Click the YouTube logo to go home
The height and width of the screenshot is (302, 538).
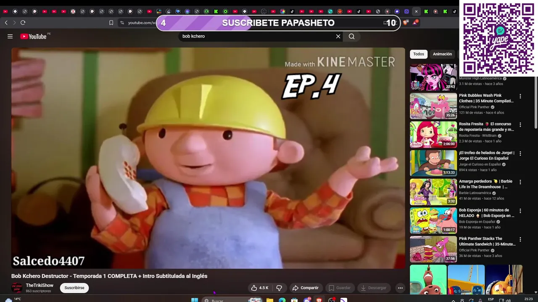click(x=33, y=36)
